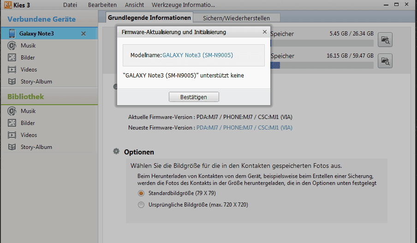Confirm dialog with Bestätigen button

[194, 97]
